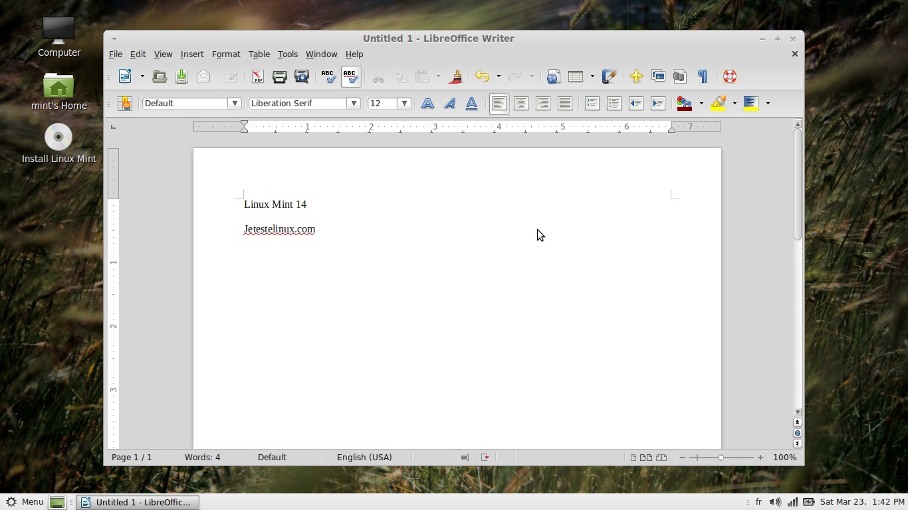Click the Menu button on the taskbar
908x510 pixels.
pos(24,502)
